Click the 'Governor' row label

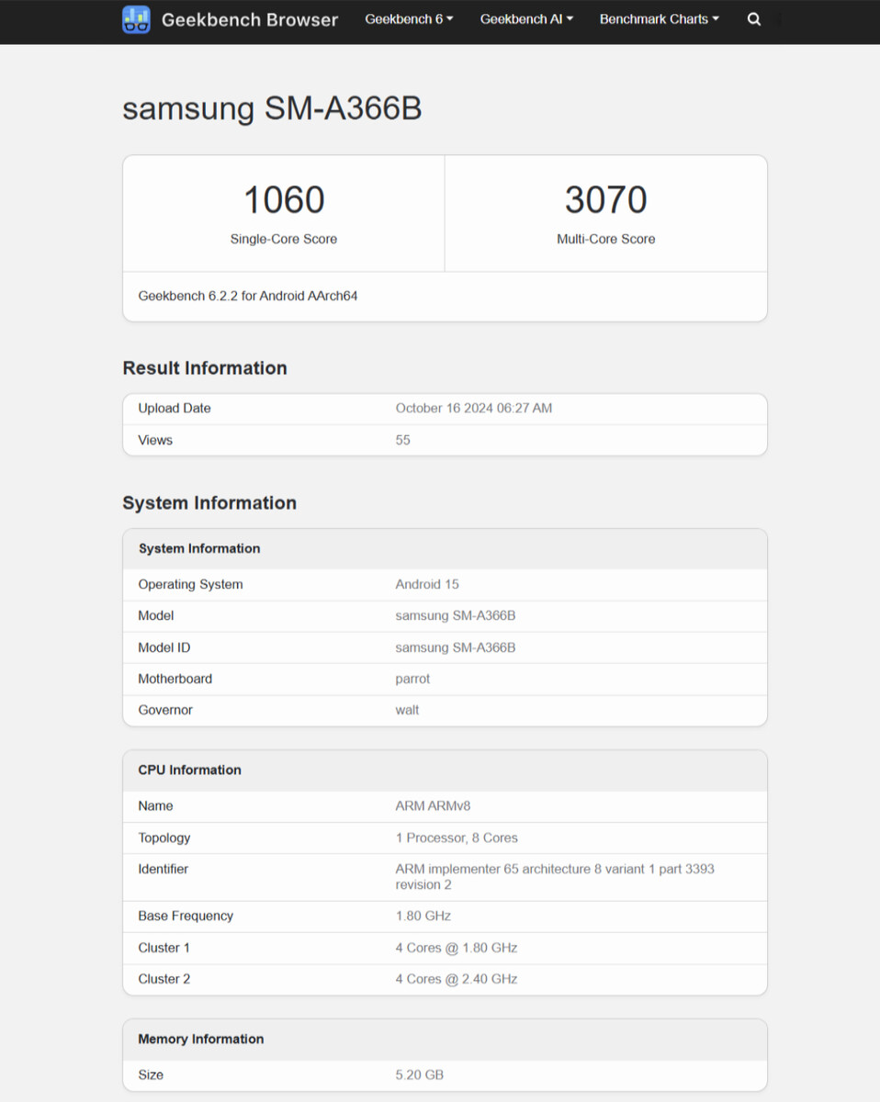point(165,711)
